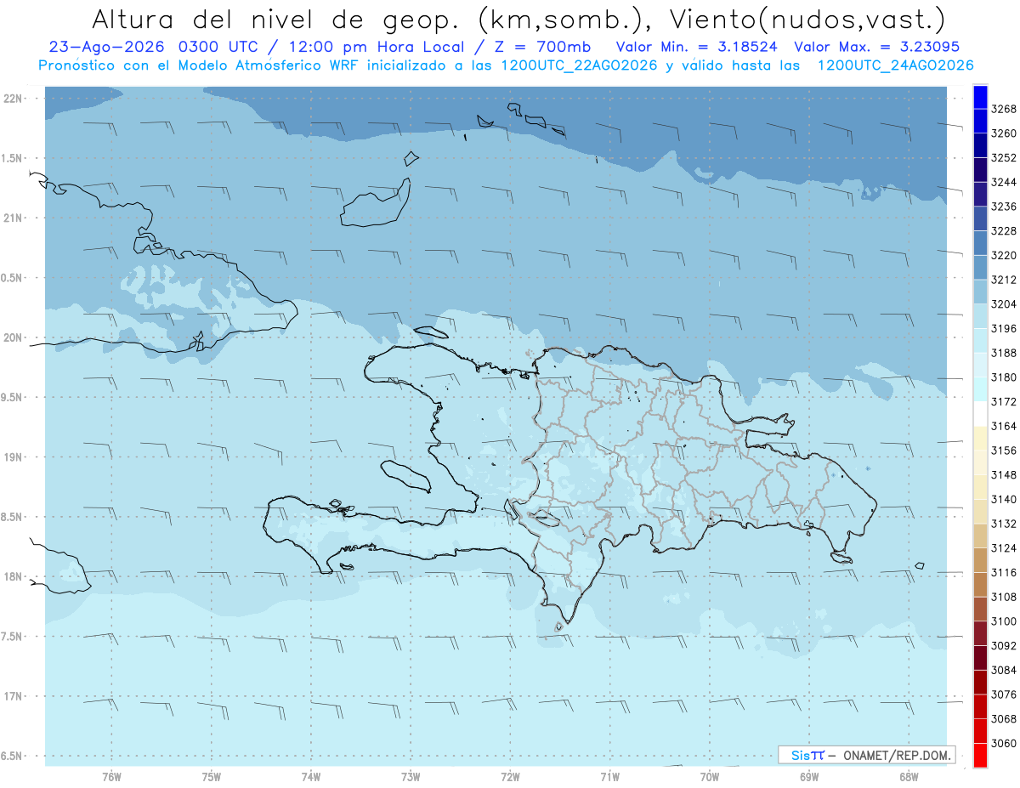Click the 3188 colorbar label
The height and width of the screenshot is (788, 1020).
[x=1004, y=353]
